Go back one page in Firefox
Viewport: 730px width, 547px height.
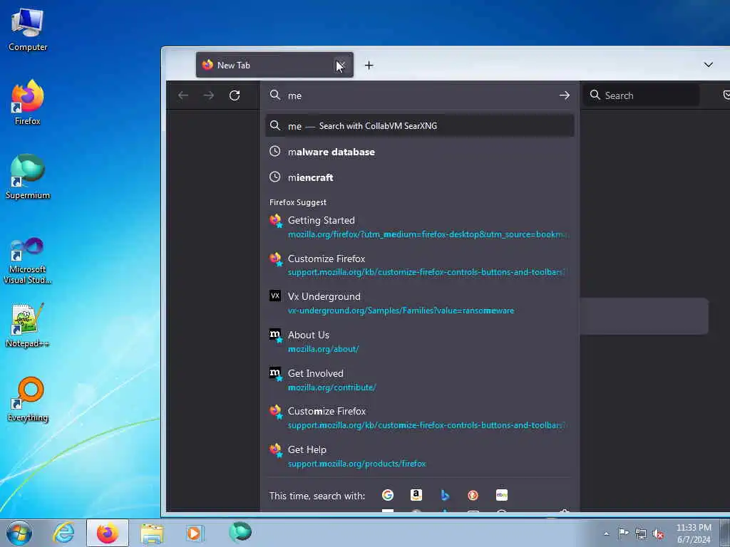pos(183,95)
